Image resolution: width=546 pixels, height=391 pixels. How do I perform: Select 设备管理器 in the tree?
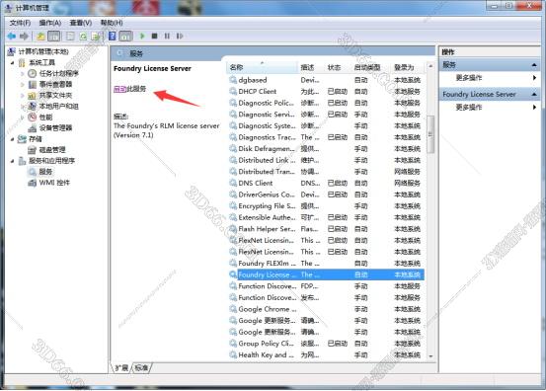[55, 128]
